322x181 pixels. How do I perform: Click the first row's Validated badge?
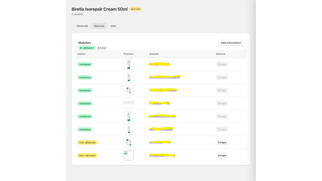point(85,64)
